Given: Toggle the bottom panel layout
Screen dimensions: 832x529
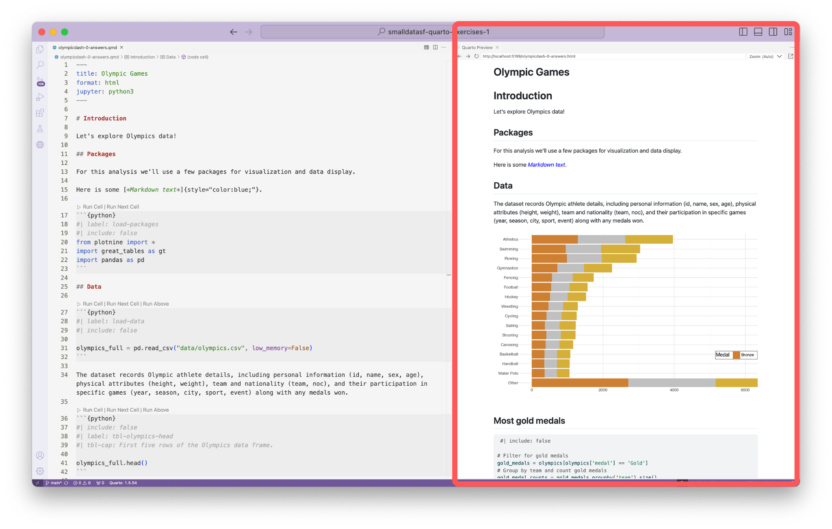Looking at the screenshot, I should tap(758, 32).
